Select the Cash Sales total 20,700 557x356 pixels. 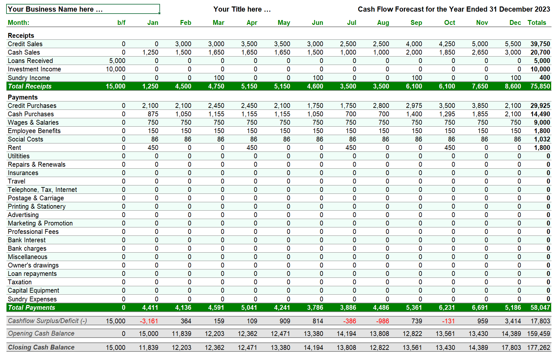(x=540, y=52)
